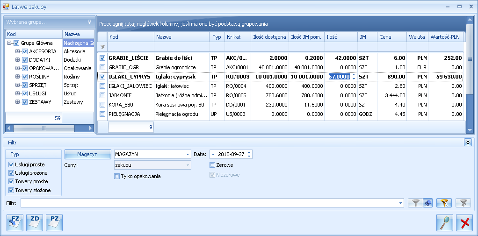Click the JM column header
This screenshot has height=236, width=478.
[367, 37]
